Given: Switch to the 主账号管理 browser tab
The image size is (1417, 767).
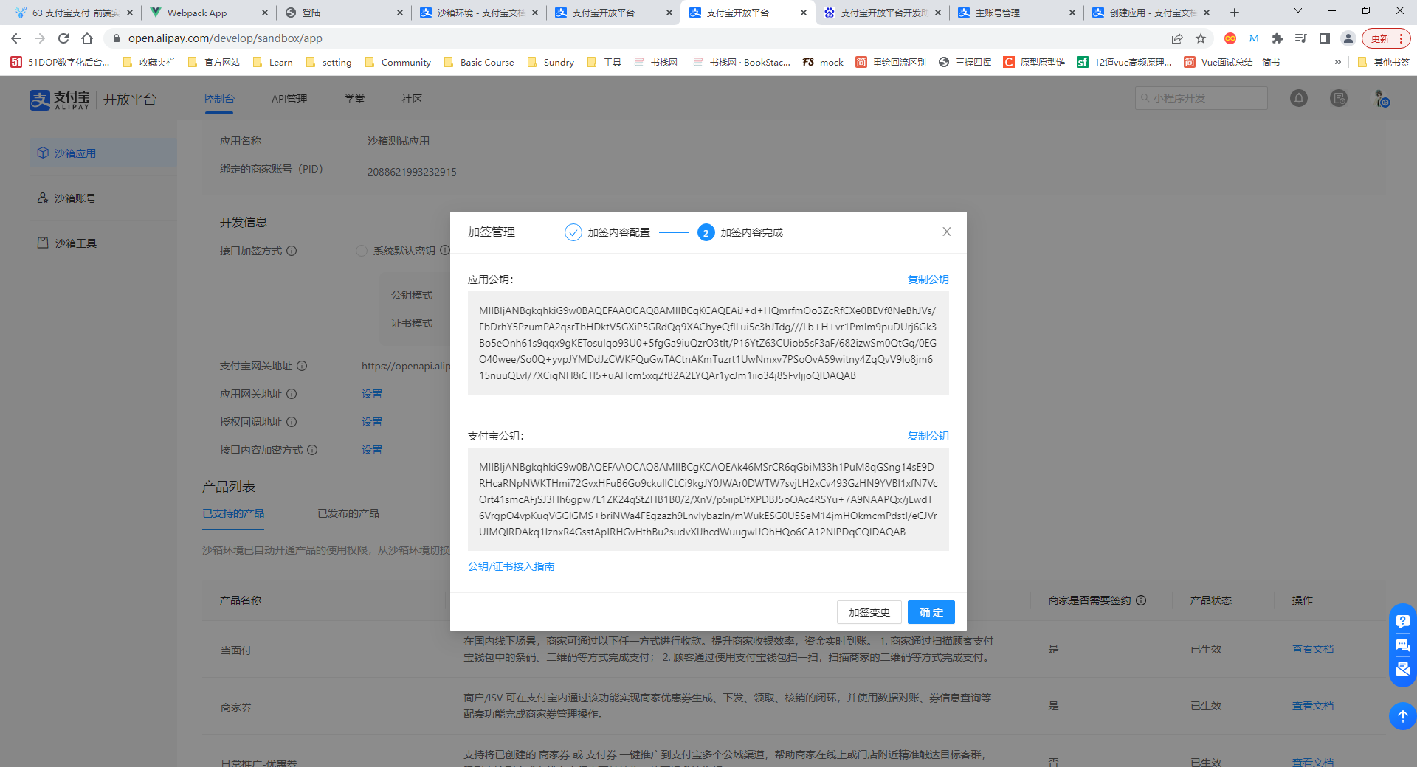Looking at the screenshot, I should (1016, 13).
